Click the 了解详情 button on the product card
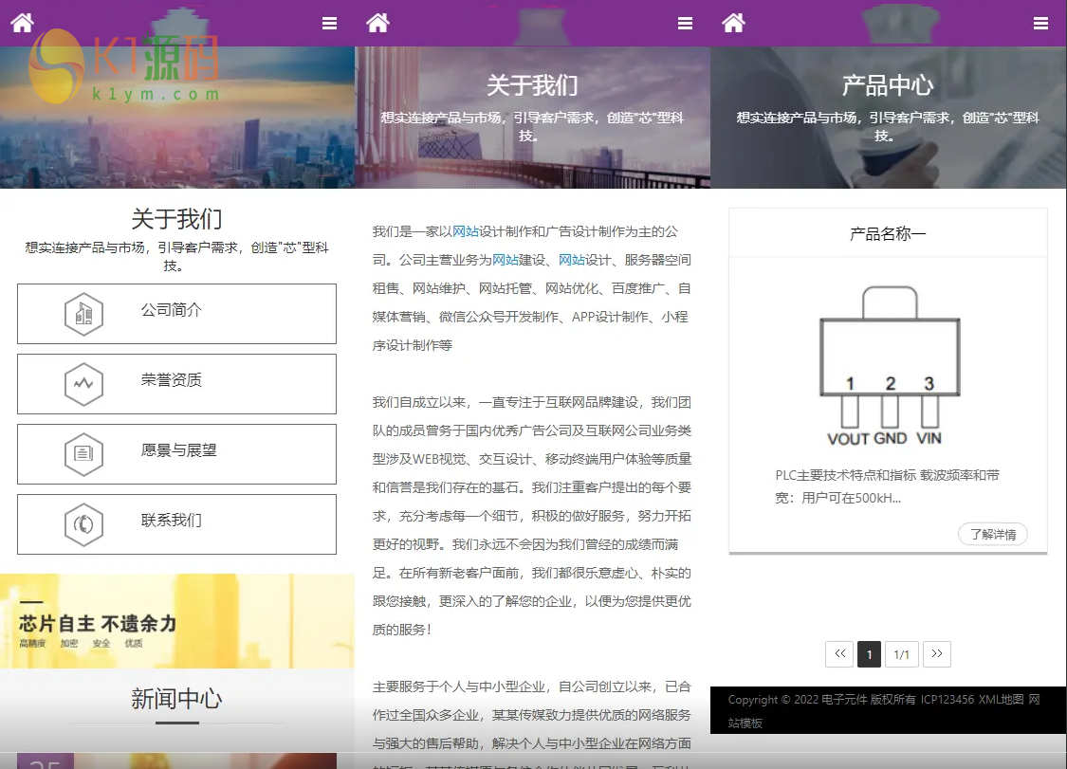The height and width of the screenshot is (769, 1067). [x=992, y=535]
